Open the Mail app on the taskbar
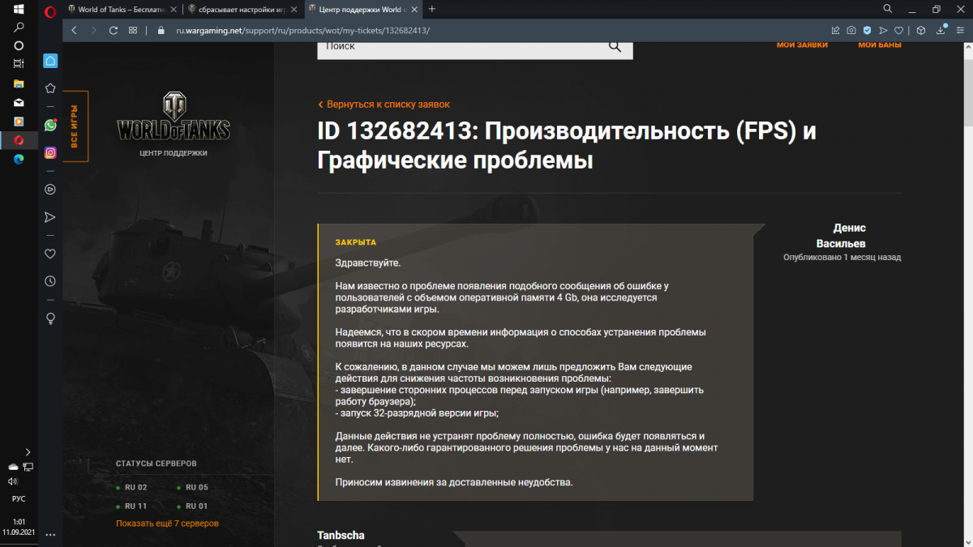Screen dimensions: 973x547 (19, 103)
